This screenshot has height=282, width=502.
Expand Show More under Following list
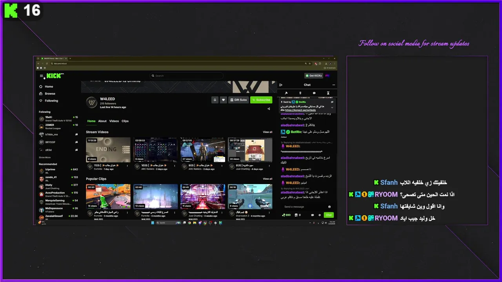(x=45, y=157)
